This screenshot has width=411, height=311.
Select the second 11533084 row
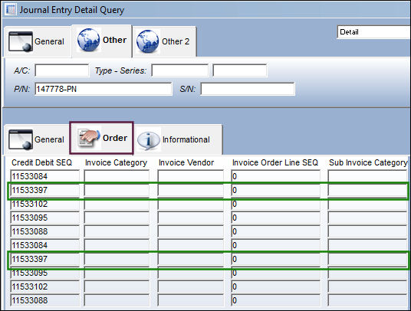pos(209,245)
